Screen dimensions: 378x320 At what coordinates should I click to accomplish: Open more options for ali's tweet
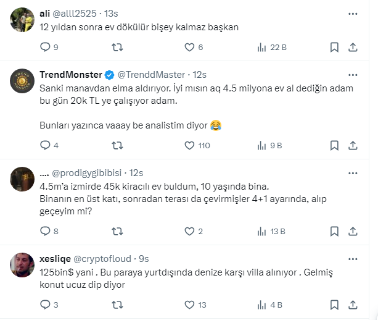(352, 13)
